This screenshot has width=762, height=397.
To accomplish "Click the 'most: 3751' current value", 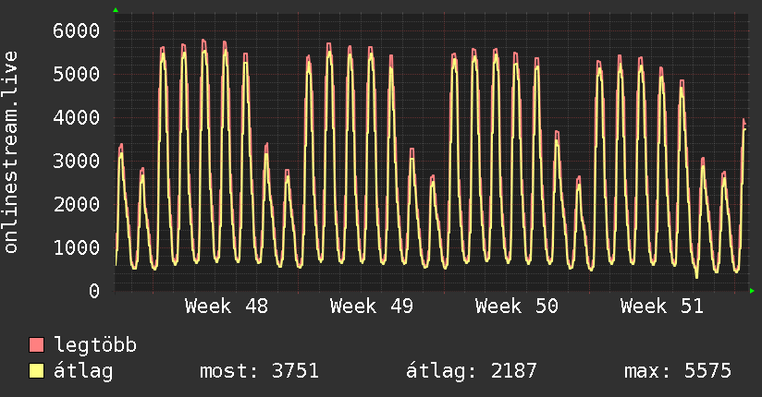I will pyautogui.click(x=259, y=371).
